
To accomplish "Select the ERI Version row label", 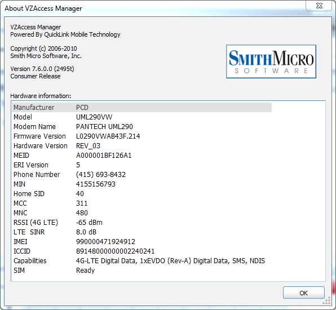I will tap(31, 165).
